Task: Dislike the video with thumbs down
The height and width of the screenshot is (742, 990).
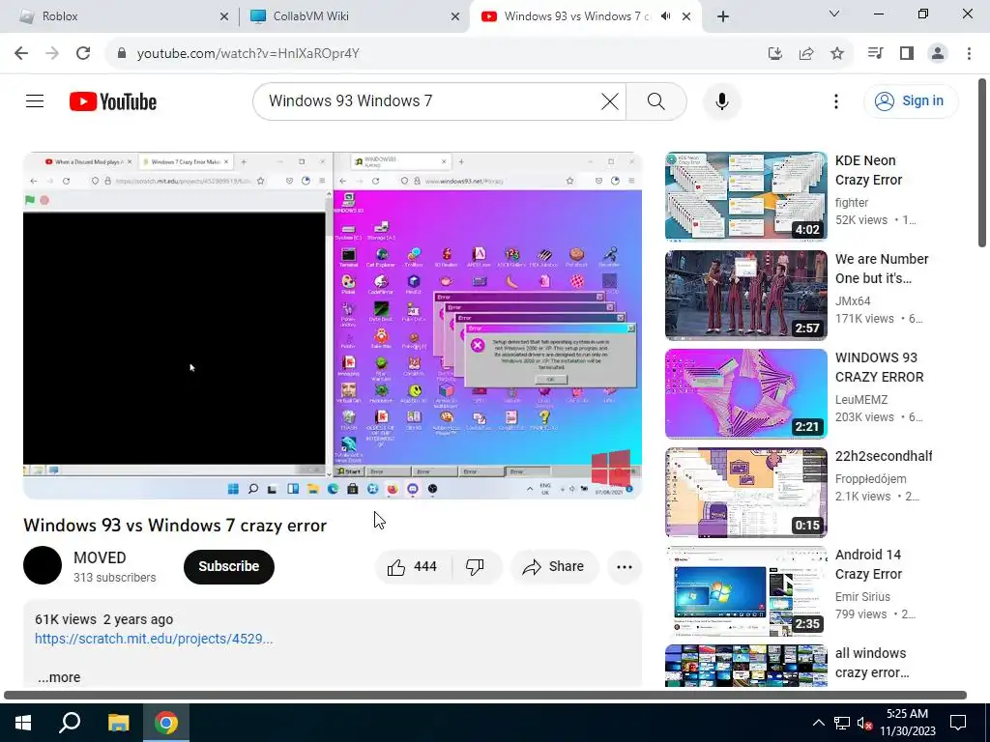Action: pos(476,566)
